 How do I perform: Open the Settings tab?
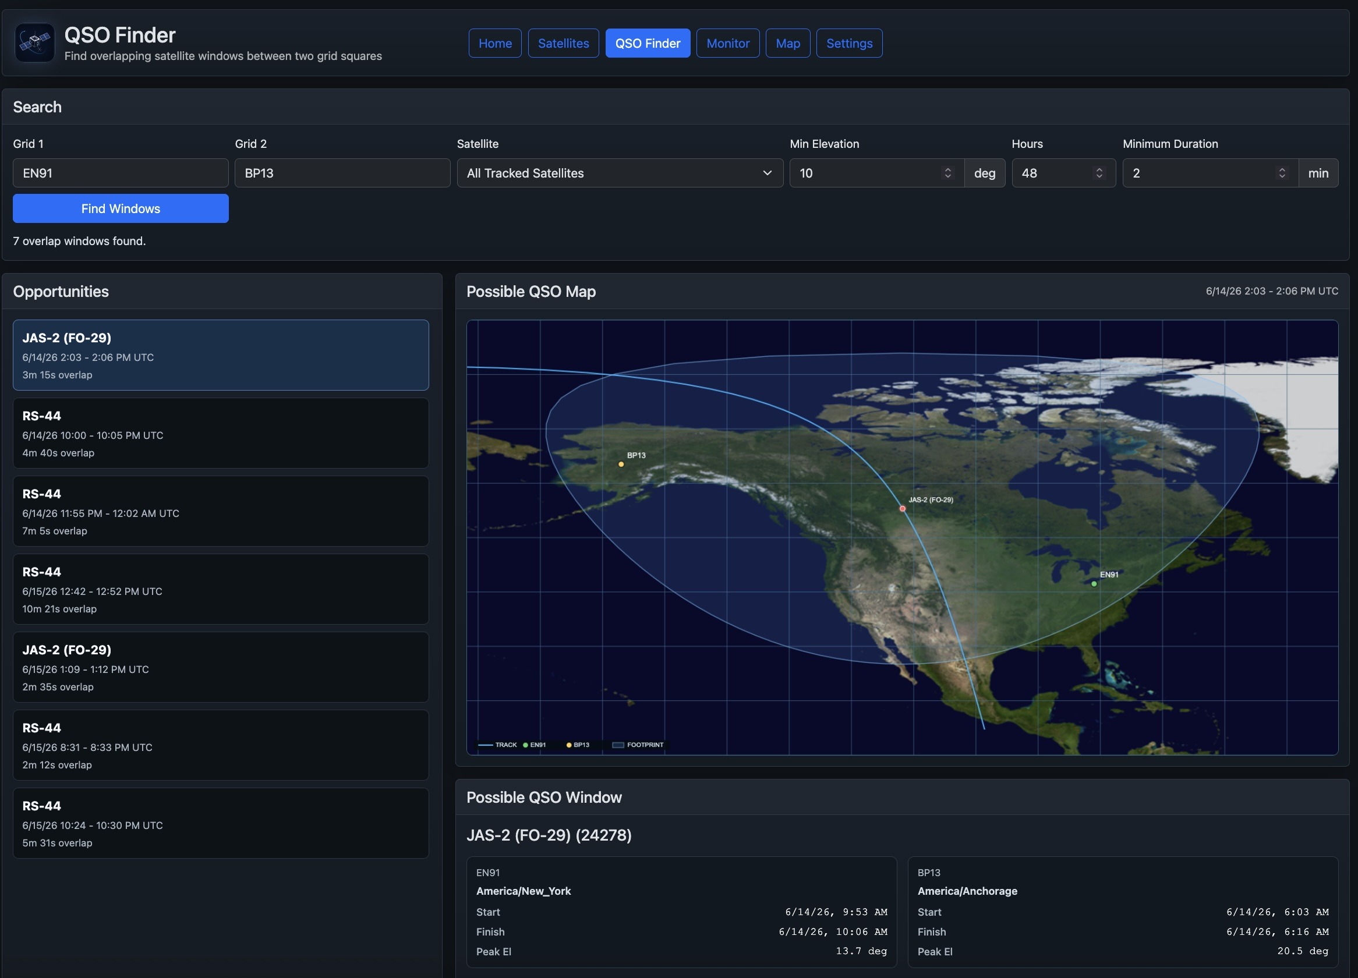[850, 43]
